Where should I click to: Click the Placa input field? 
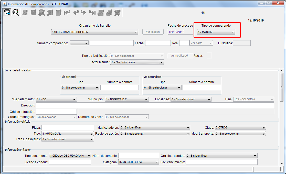(x=68, y=127)
